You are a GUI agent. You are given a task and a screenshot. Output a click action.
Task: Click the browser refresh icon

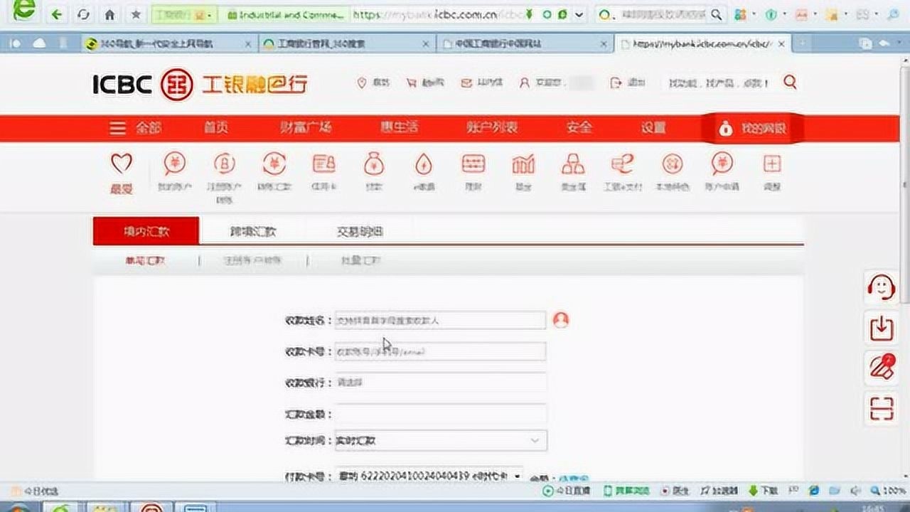click(83, 14)
